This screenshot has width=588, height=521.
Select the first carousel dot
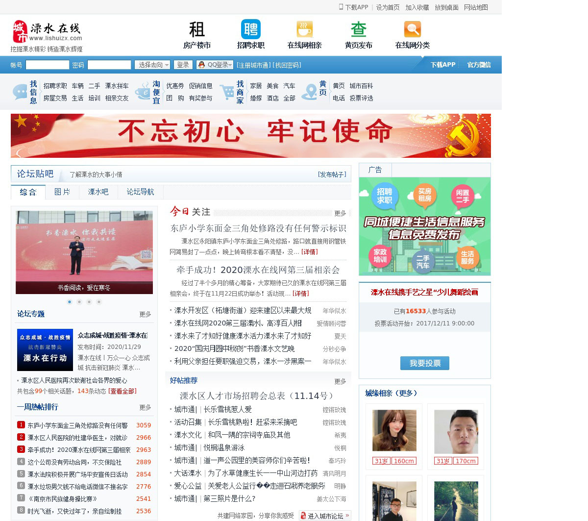[x=70, y=302]
